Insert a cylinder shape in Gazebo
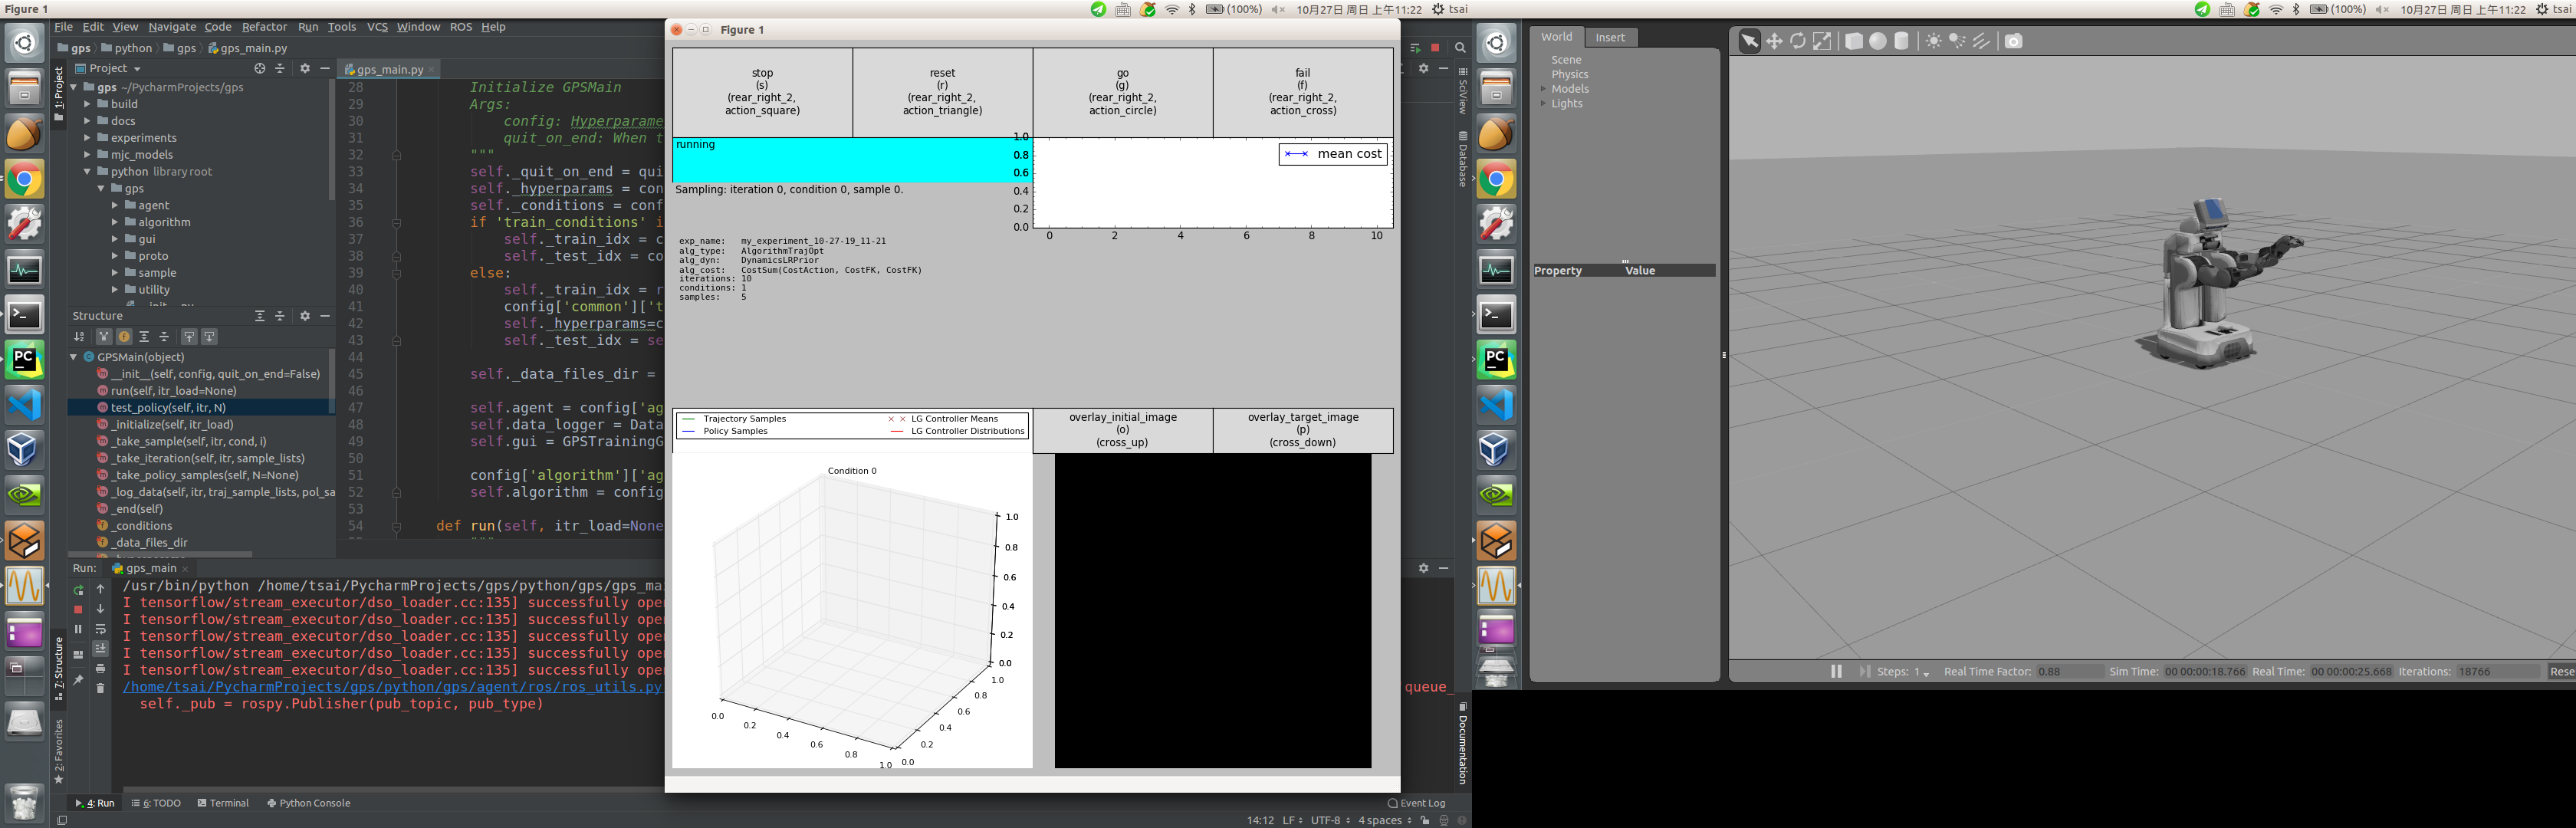 (x=1902, y=41)
